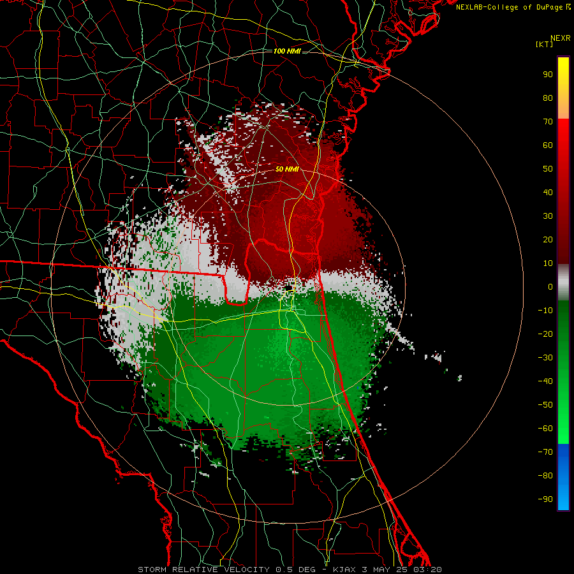Click the -10 value on the velocity scale
This screenshot has width=574, height=574.
(545, 311)
